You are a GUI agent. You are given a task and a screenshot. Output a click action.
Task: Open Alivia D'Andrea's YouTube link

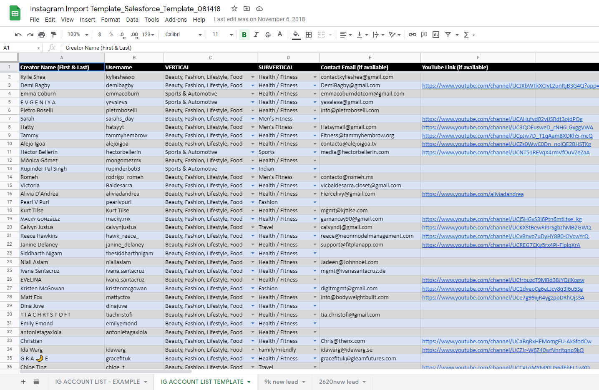[473, 194]
